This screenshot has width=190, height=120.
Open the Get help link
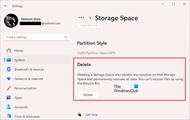pyautogui.click(x=91, y=115)
